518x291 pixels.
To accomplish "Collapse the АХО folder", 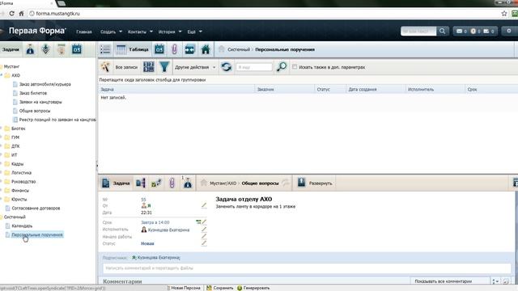I will [2, 75].
